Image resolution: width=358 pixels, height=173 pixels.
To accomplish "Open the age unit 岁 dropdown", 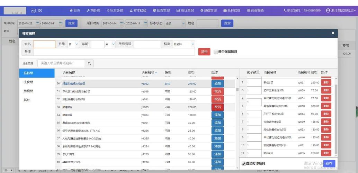I will point(110,44).
